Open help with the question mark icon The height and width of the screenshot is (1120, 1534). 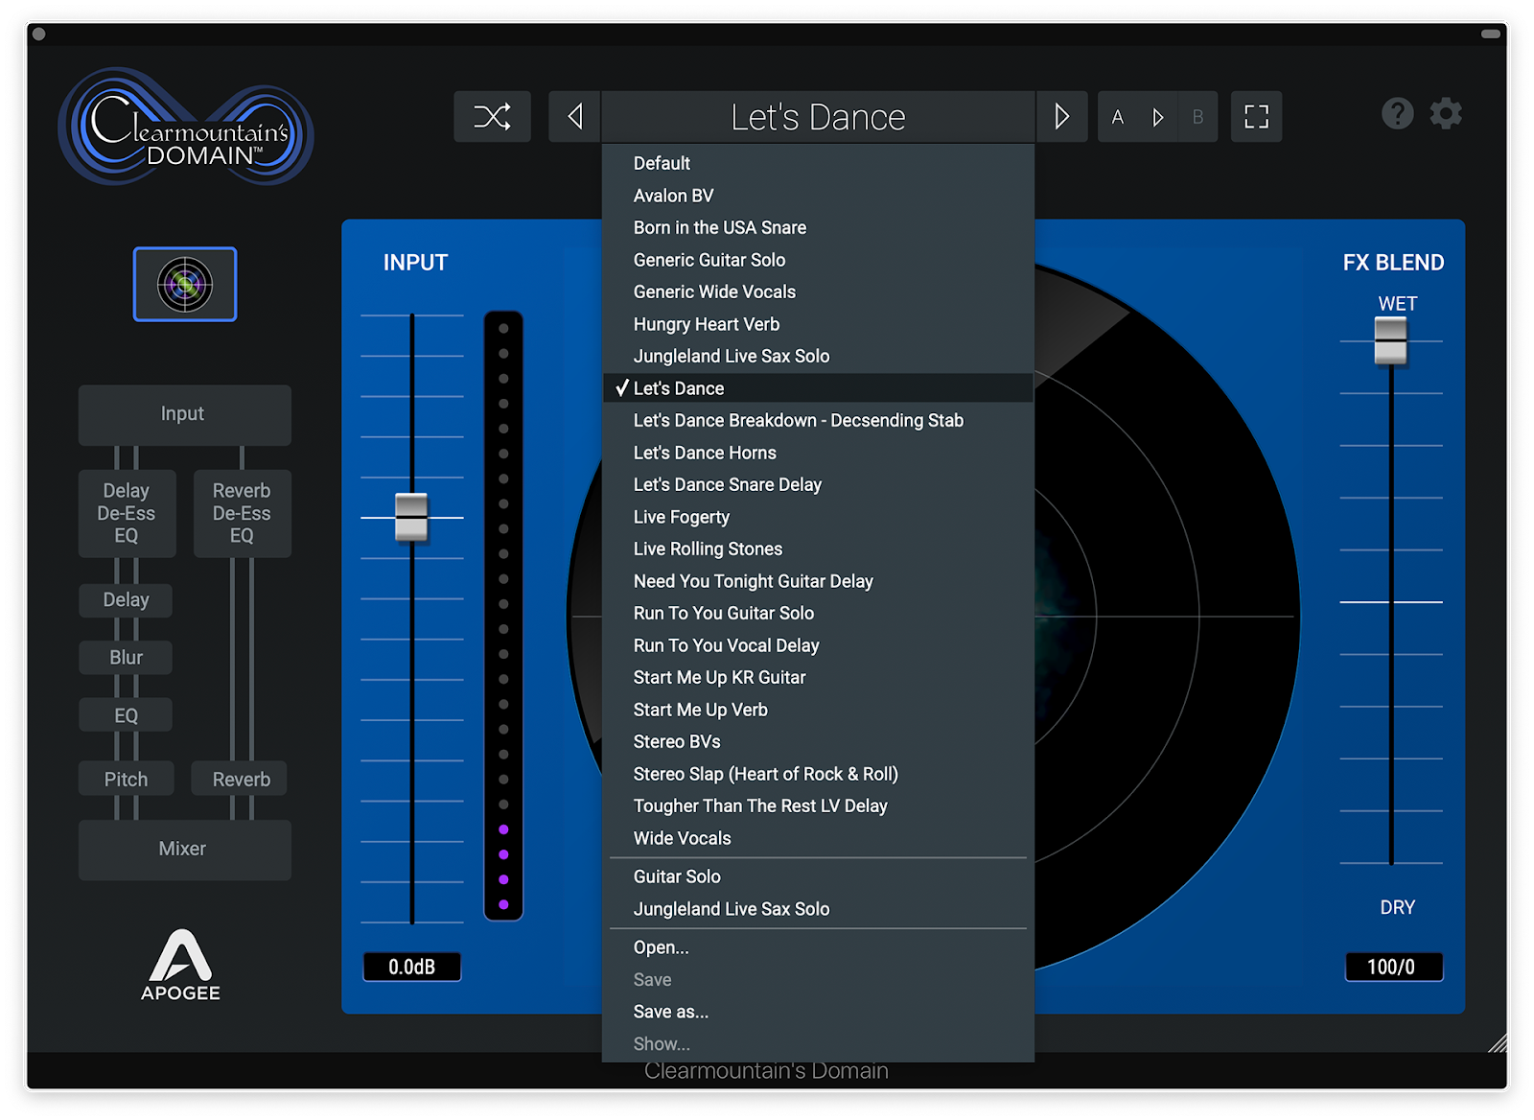coord(1397,114)
